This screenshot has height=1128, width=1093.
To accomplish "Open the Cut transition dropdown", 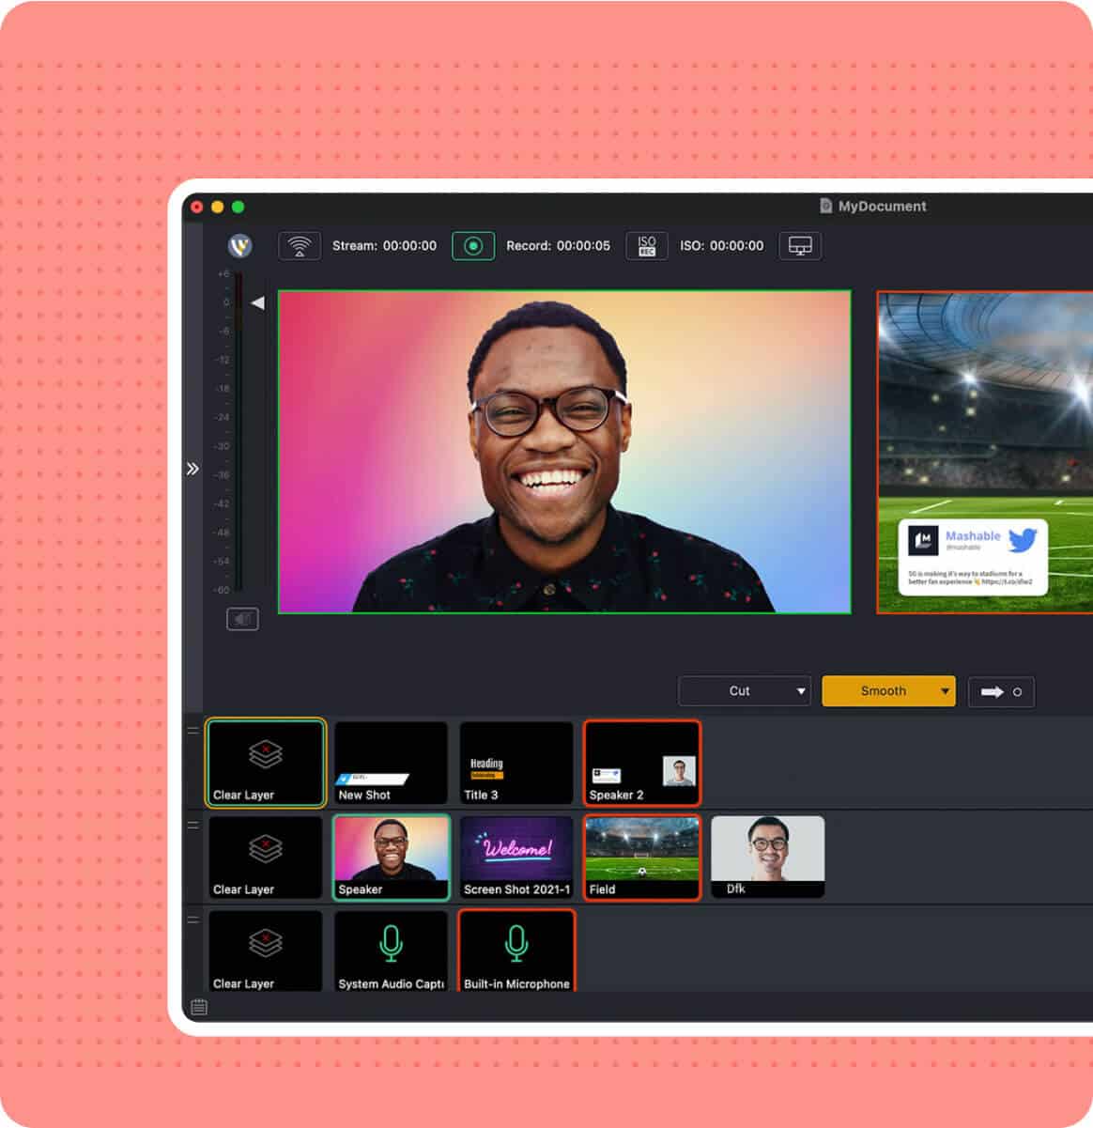I will tap(744, 690).
